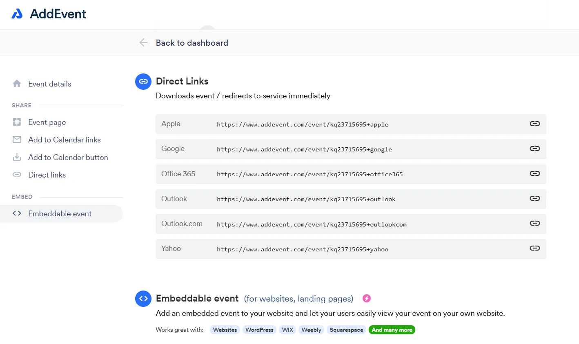Click the WIX tag
Viewport: 579px width, 344px height.
tap(287, 330)
